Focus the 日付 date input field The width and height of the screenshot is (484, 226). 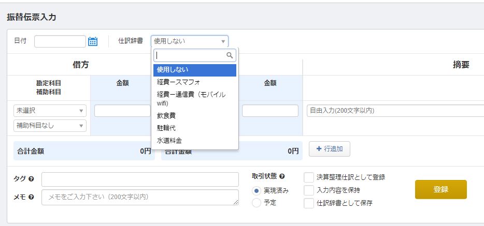click(x=60, y=41)
